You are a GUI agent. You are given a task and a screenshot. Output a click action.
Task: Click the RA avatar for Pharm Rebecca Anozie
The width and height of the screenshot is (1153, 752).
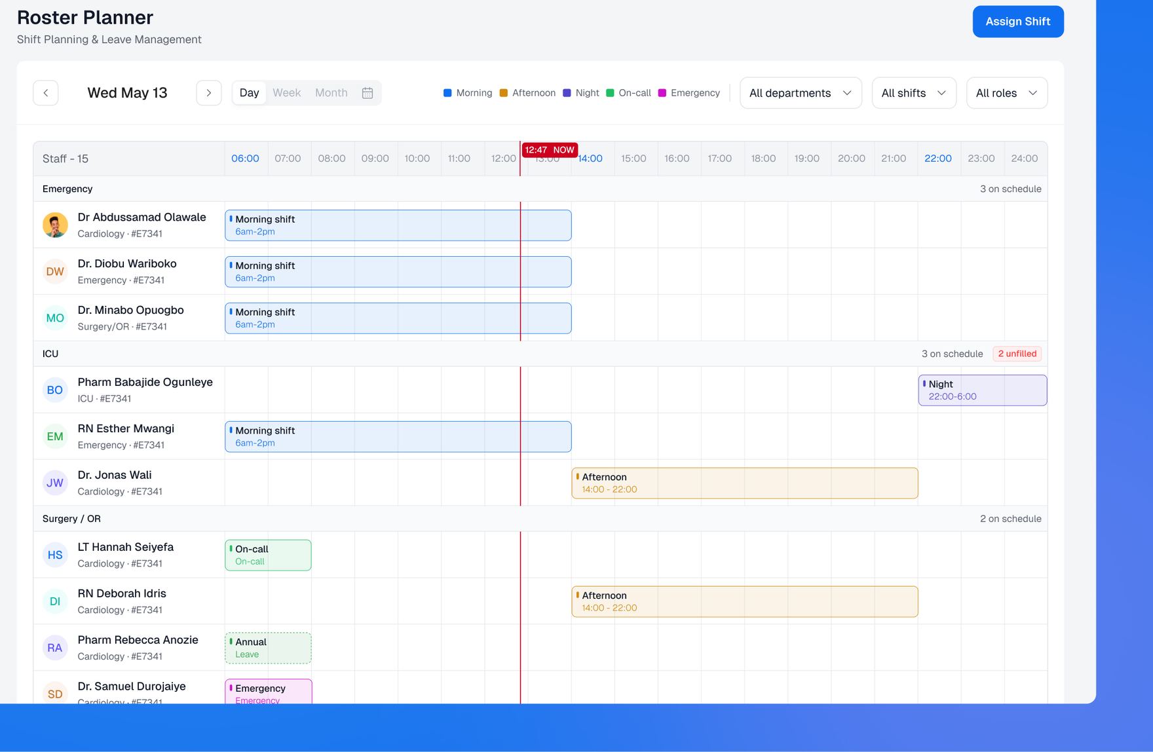click(x=55, y=648)
